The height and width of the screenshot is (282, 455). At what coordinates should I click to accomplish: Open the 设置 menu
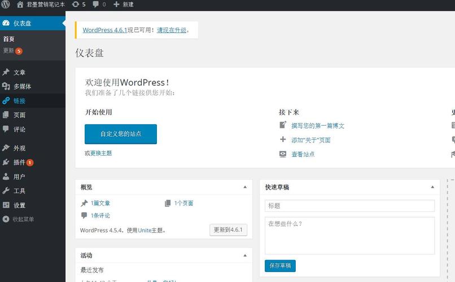(x=33, y=205)
